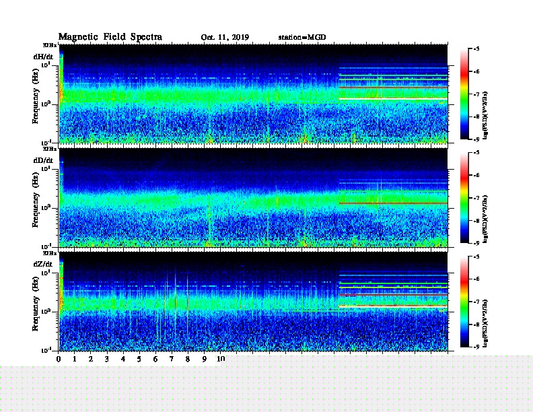Viewport: 533px width, 412px height.
Task: Click the log PSD units label beside dH/dt color scale
Action: (x=485, y=116)
